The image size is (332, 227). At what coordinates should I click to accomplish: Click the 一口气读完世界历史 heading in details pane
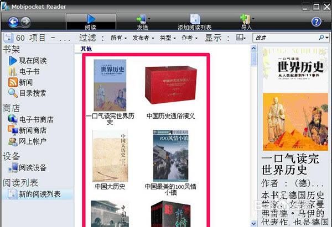(290, 164)
